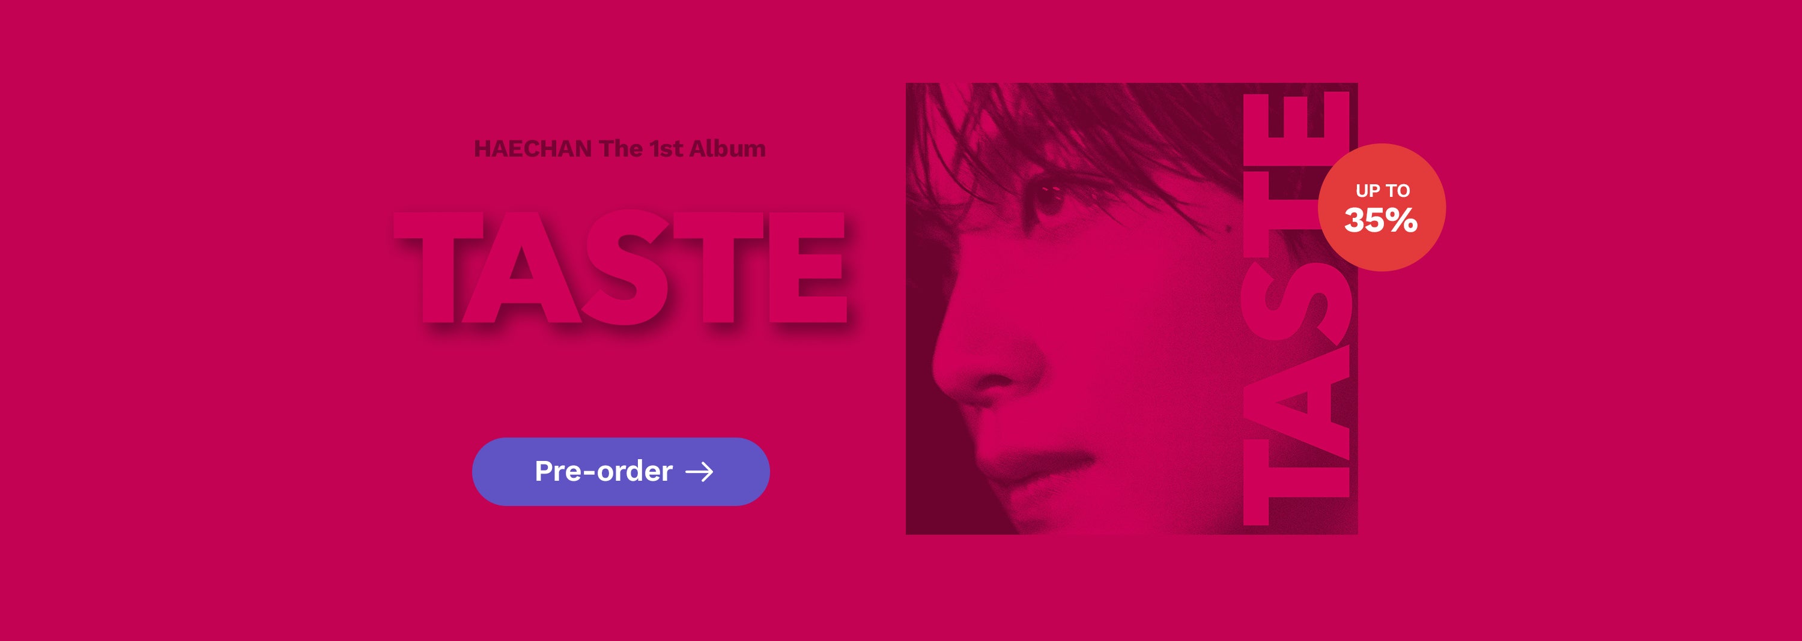
Task: Click the final letter E of the TASTE headline
Action: (x=808, y=268)
